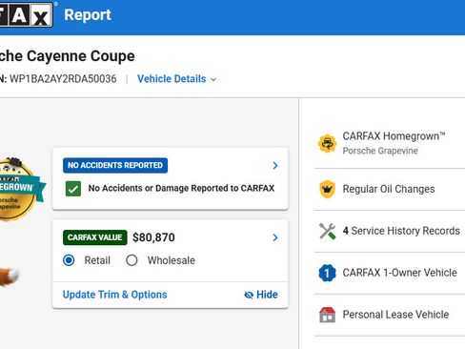Hide the CARFAX value panel
This screenshot has height=349, width=465.
tap(261, 295)
